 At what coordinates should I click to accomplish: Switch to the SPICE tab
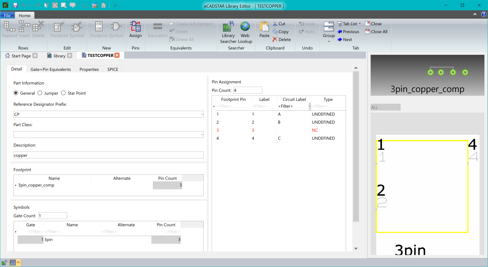(113, 69)
